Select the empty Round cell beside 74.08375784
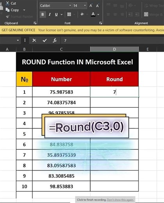164x203 pixels. coord(114,102)
